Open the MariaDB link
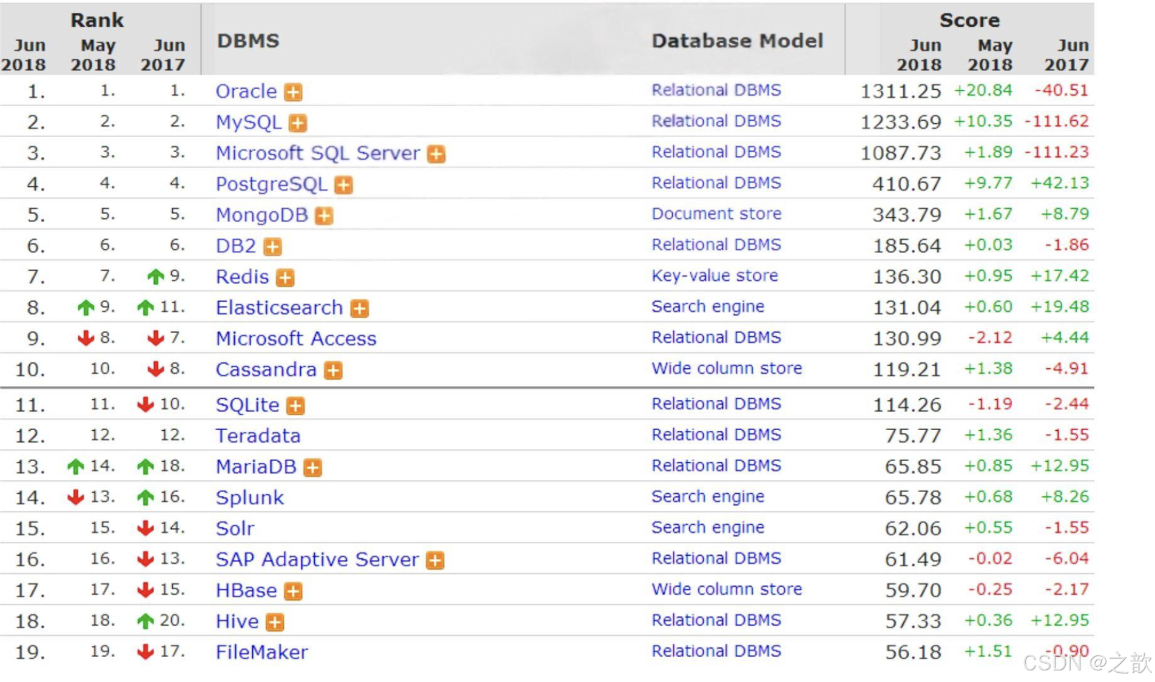Image resolution: width=1155 pixels, height=682 pixels. 256,467
